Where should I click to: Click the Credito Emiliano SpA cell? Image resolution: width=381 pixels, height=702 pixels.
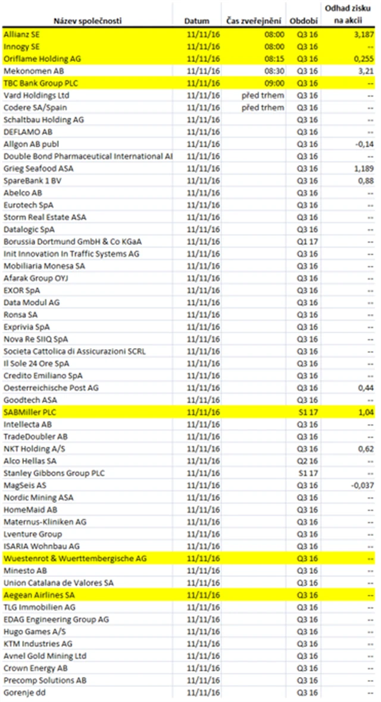pos(43,375)
